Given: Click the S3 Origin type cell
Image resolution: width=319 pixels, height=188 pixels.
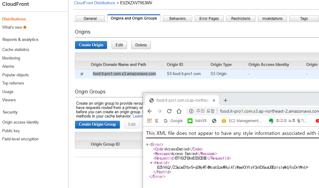Looking at the screenshot, I should click(218, 74).
